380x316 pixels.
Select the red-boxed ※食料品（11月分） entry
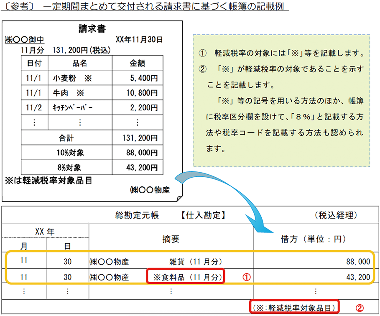[x=186, y=277]
